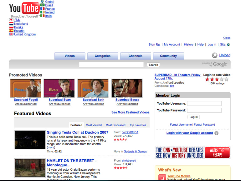Click the France flag icon
Viewport: 241px width, 181px height.
pos(43,9)
